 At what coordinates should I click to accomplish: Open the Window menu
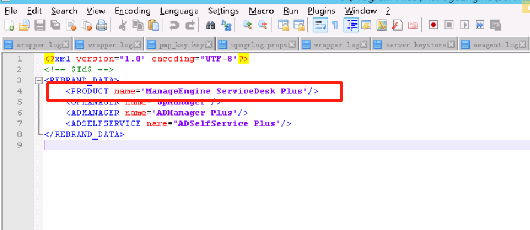(361, 11)
